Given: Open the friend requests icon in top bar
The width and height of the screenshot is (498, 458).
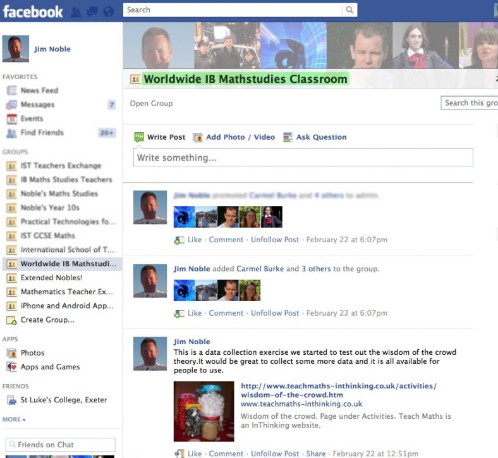Looking at the screenshot, I should [76, 12].
